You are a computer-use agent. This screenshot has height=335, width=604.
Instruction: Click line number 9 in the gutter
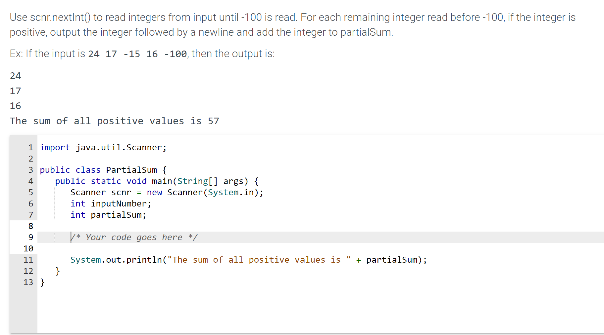[x=31, y=237]
